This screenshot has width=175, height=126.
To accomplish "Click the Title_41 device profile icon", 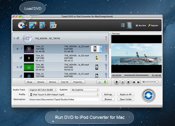I will (x=97, y=76).
